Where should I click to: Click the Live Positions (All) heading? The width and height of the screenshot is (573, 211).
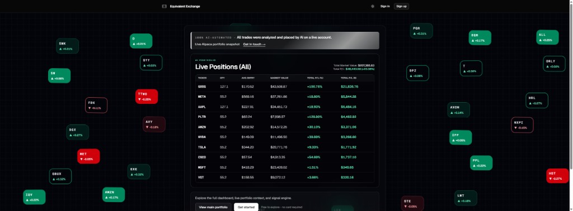point(223,67)
